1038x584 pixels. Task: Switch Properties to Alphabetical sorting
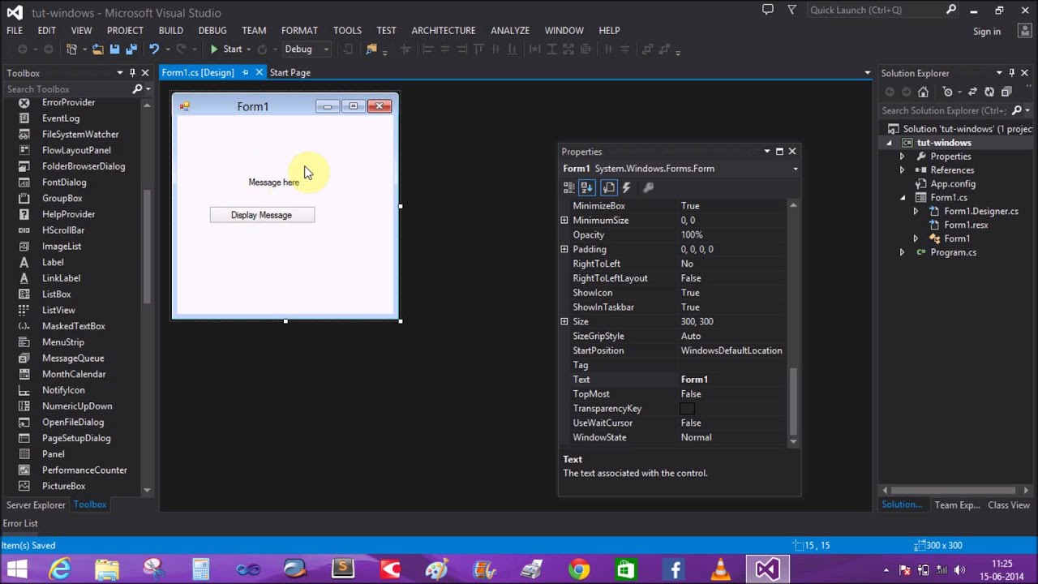point(587,187)
